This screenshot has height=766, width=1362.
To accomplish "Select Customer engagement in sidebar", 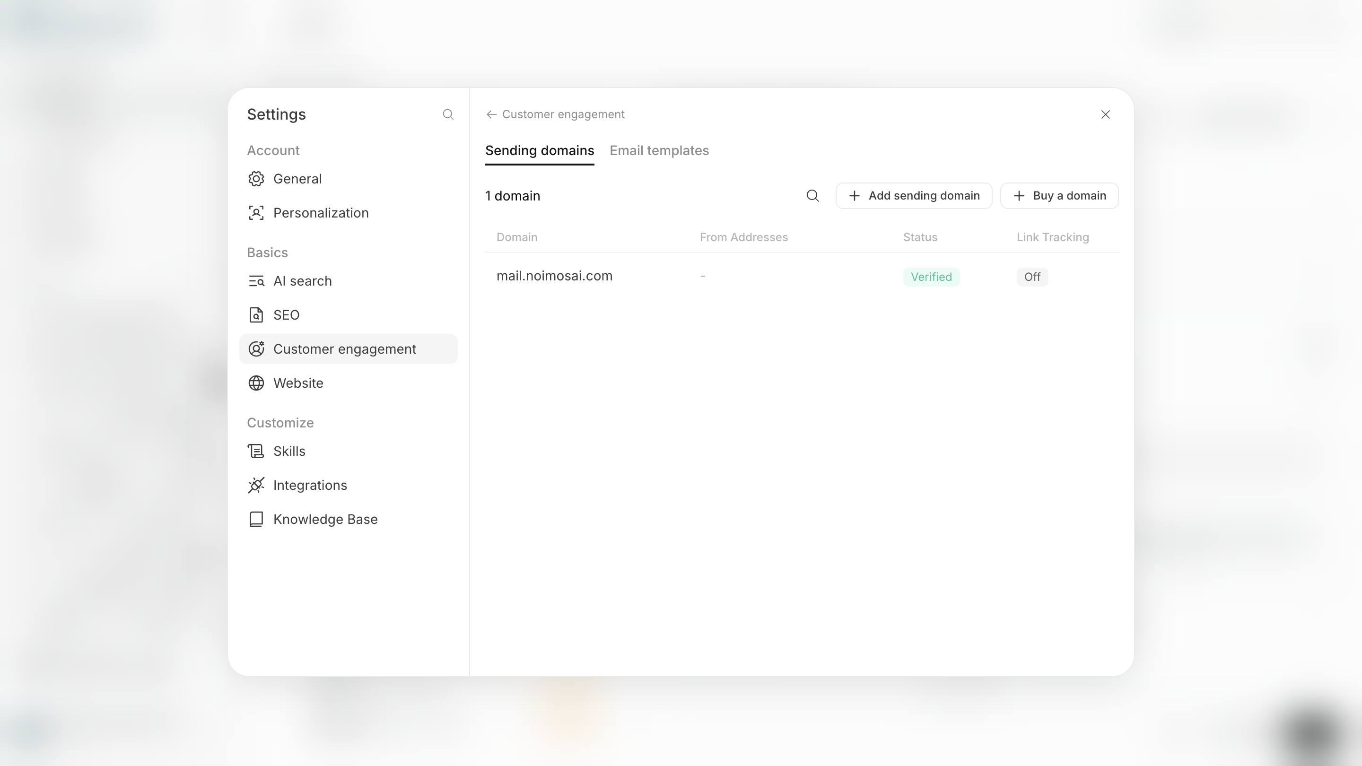I will 349,349.
